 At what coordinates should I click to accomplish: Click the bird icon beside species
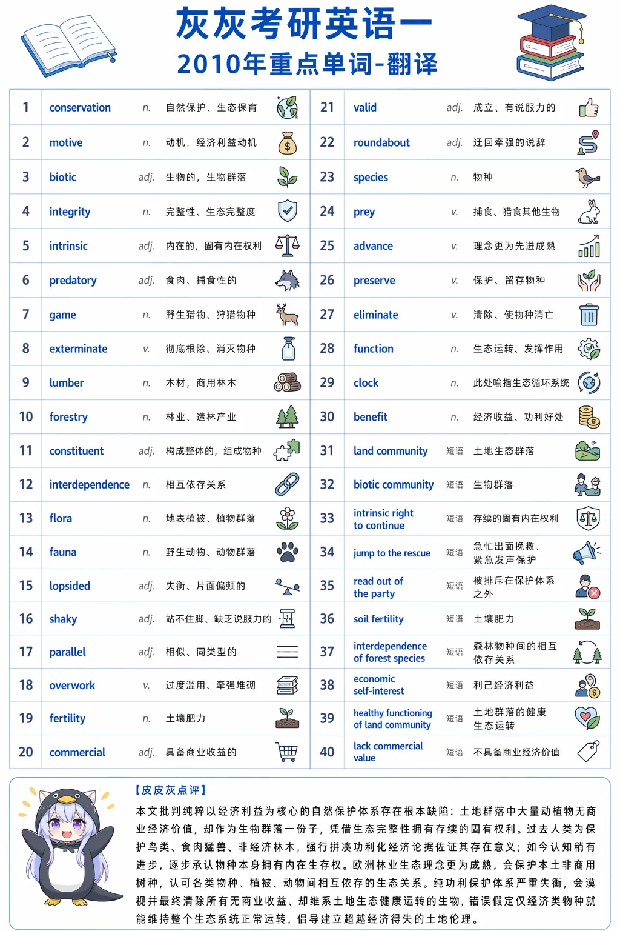pos(587,177)
